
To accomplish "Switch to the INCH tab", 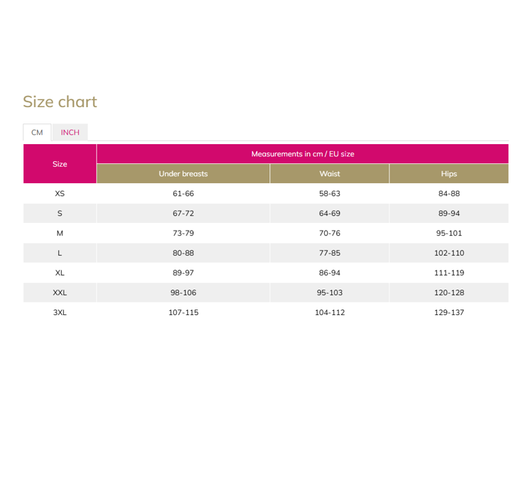I will 70,132.
